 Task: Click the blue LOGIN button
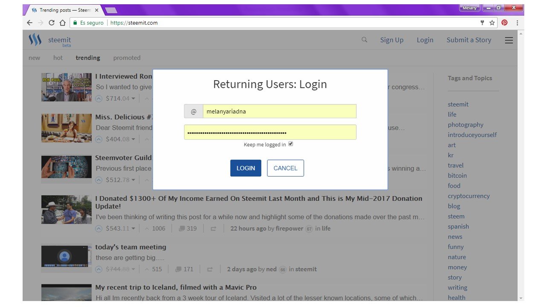[x=246, y=168]
